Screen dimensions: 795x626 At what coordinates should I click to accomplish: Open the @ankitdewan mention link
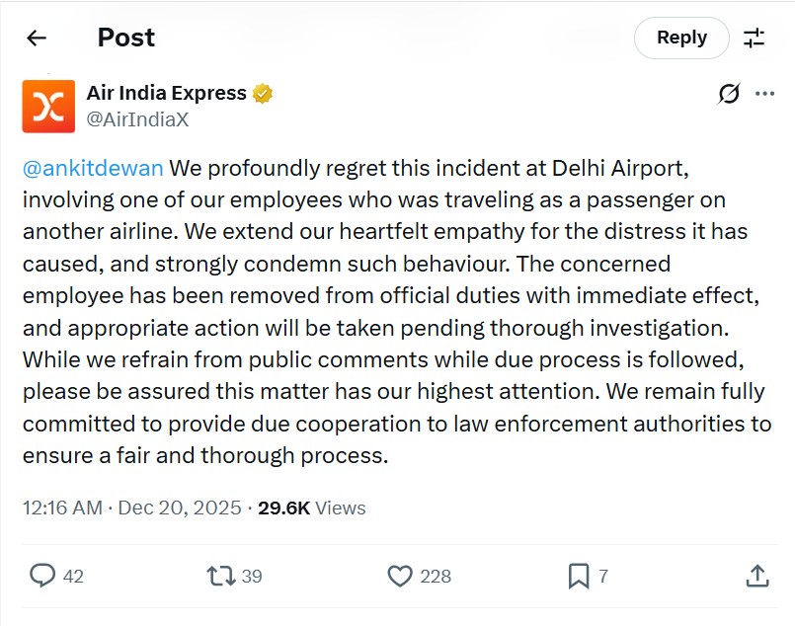click(93, 168)
